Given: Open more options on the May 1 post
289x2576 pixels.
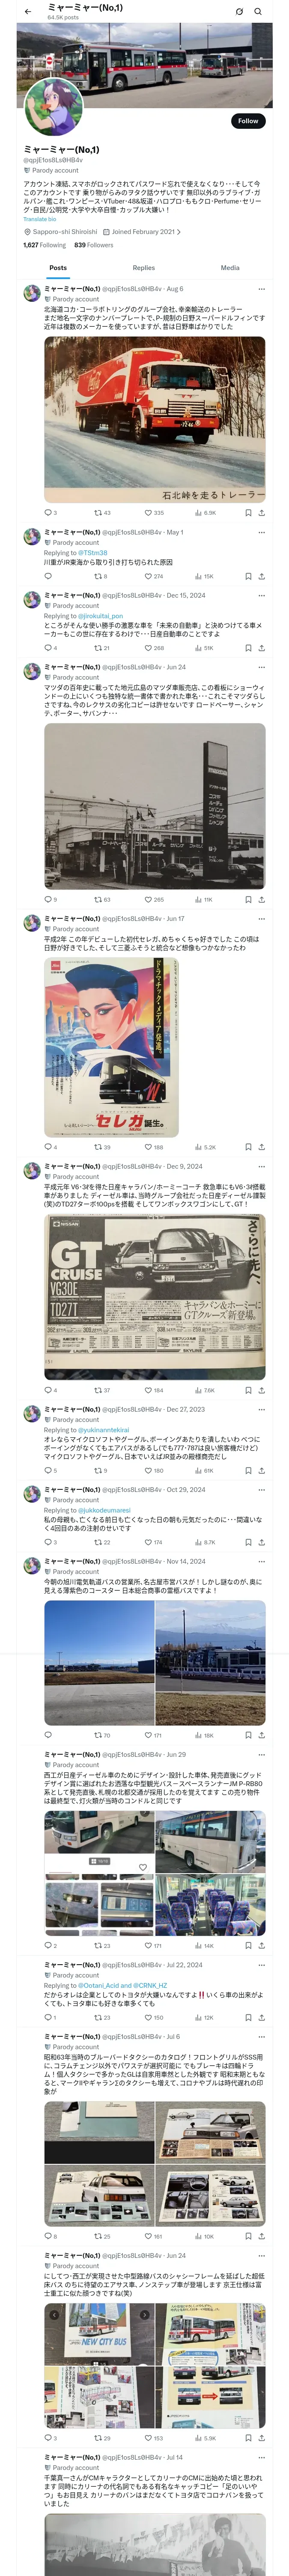Looking at the screenshot, I should (262, 532).
